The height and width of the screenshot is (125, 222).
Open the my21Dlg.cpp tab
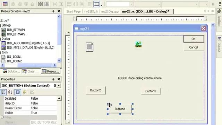[x=110, y=11]
